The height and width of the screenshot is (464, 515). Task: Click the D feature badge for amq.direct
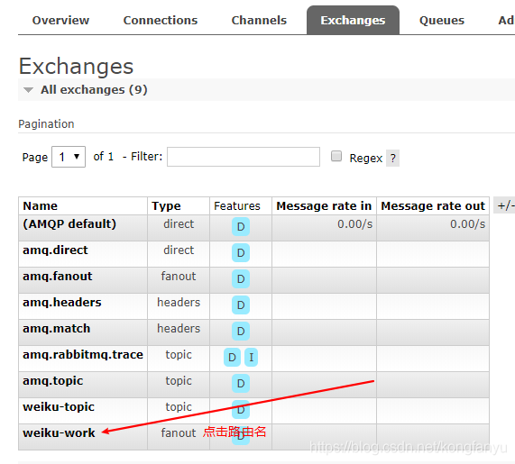point(241,252)
